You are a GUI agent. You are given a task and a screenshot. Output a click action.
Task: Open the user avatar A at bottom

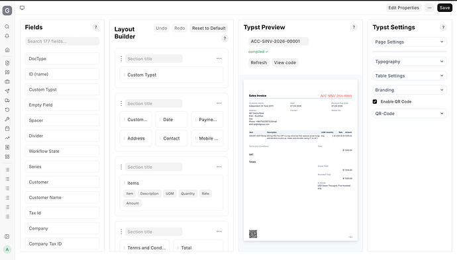point(7,249)
